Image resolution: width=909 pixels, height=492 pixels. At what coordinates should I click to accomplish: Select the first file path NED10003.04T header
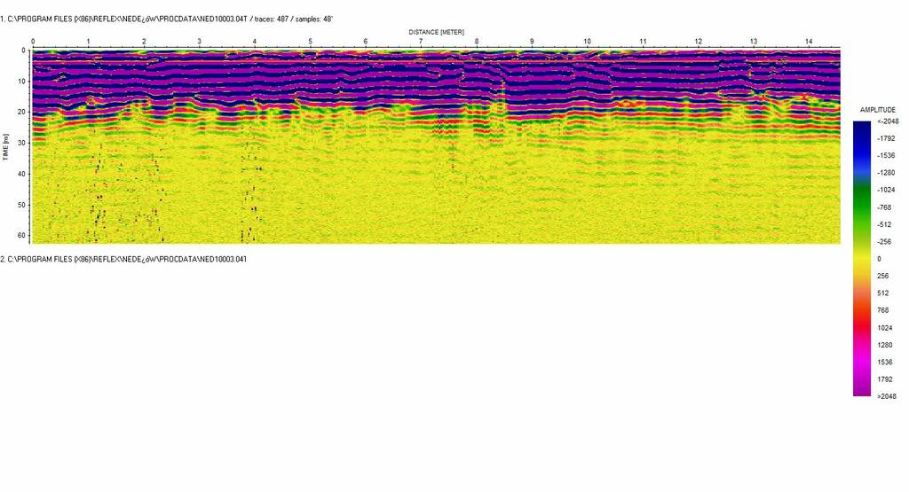pyautogui.click(x=167, y=18)
